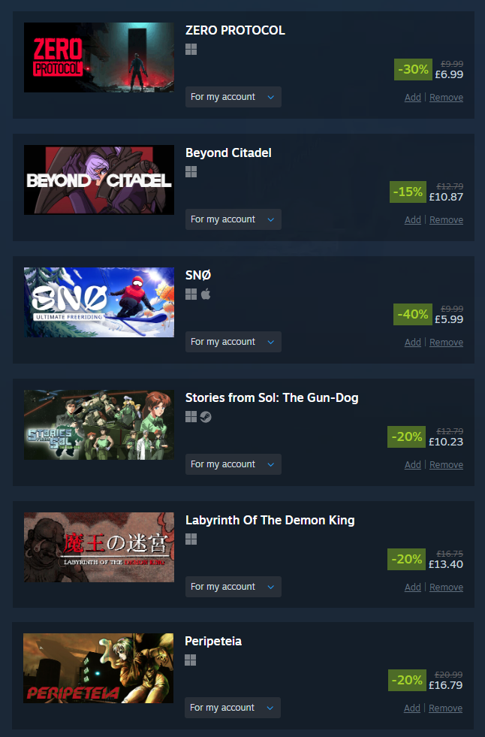Viewport: 485px width, 737px height.
Task: Open the Peripeteia capsule image
Action: click(x=98, y=669)
